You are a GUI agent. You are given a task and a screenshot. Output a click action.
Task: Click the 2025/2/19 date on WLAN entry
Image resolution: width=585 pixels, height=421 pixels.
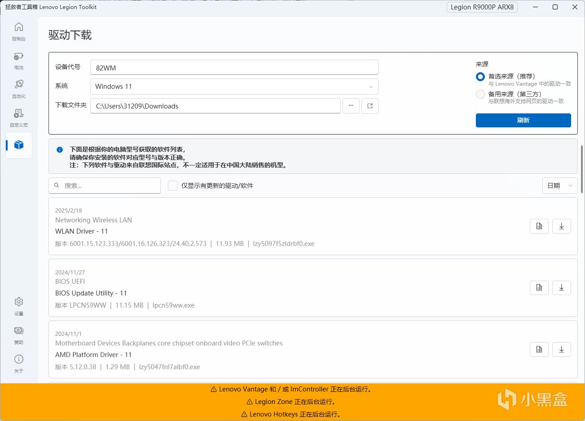69,210
